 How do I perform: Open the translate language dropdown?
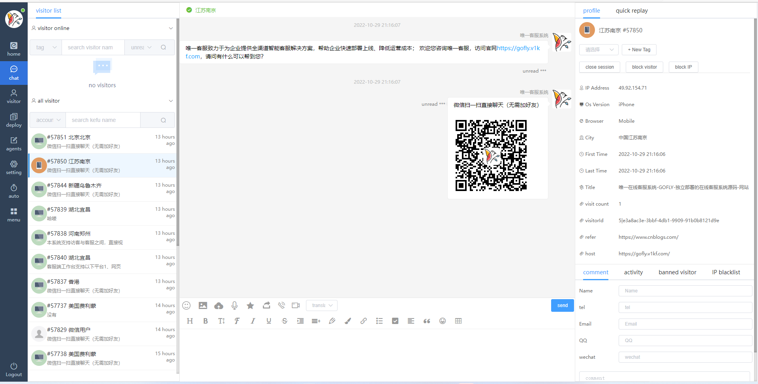[x=322, y=305]
